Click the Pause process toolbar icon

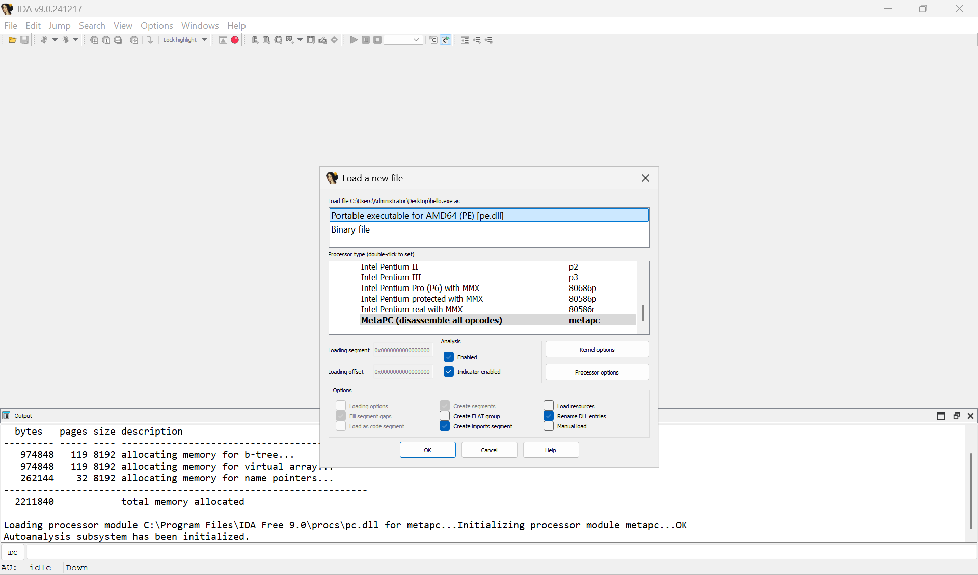[366, 40]
